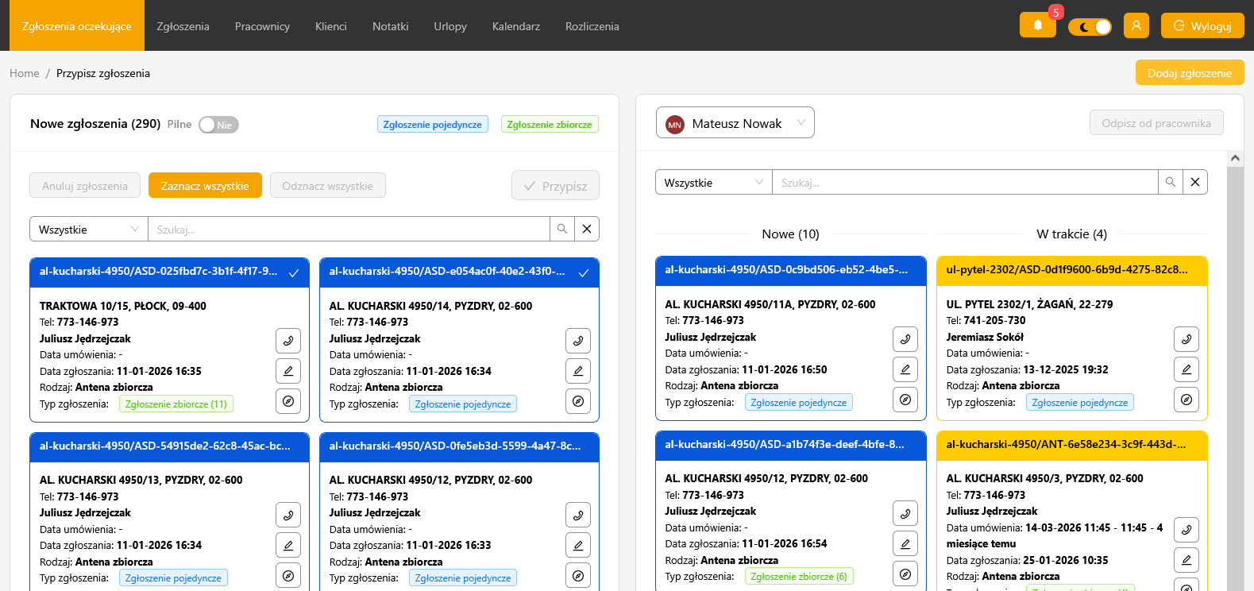Click the right panel scrollbar up arrow
Image resolution: width=1254 pixels, height=591 pixels.
point(1235,158)
